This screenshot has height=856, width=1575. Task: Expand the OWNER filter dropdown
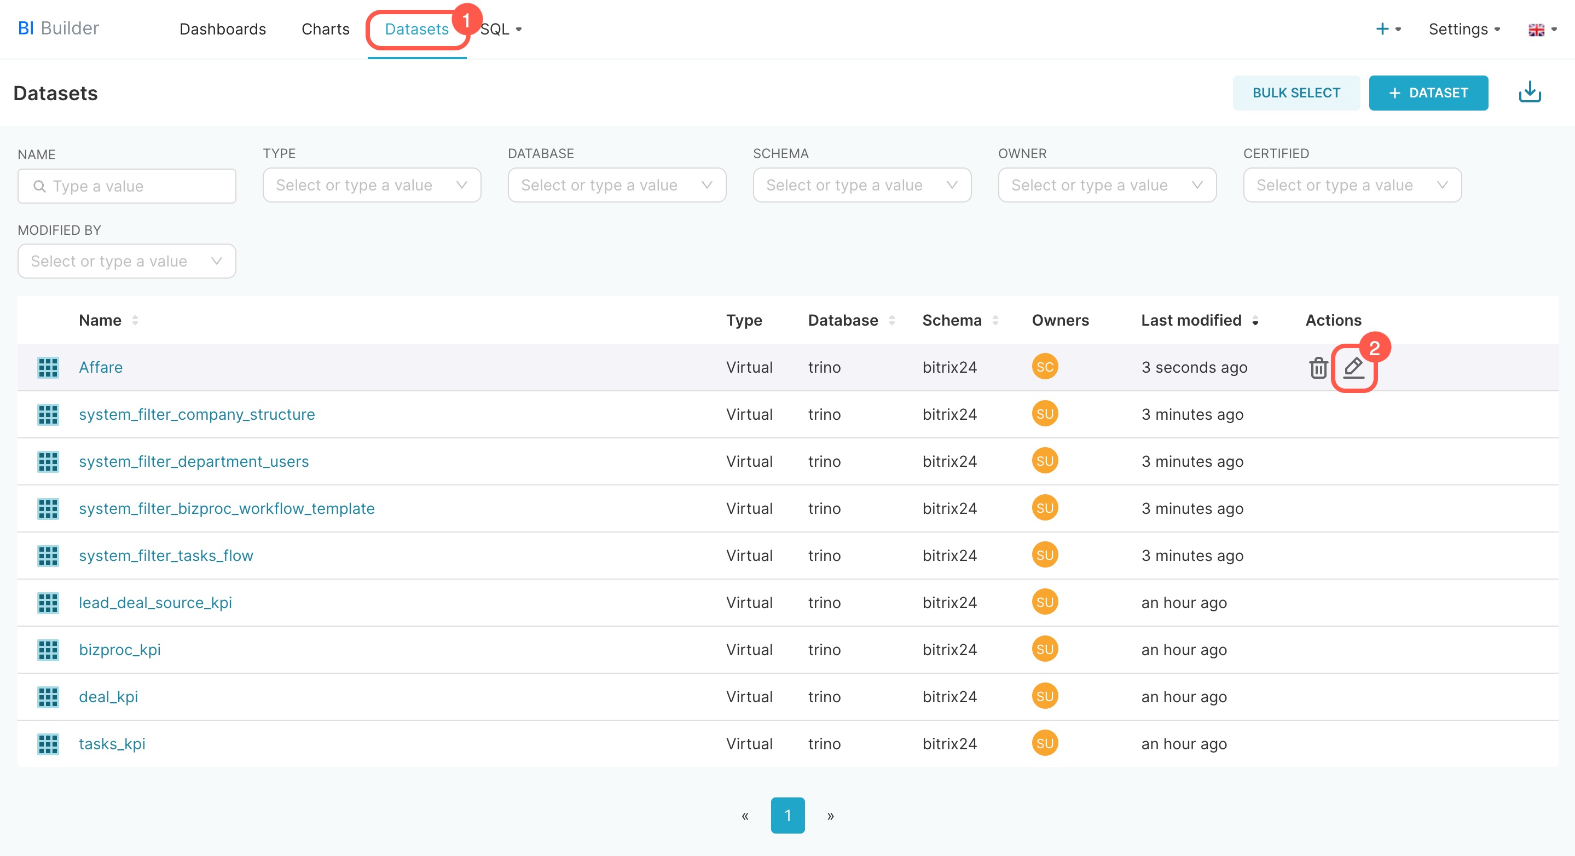(1106, 185)
